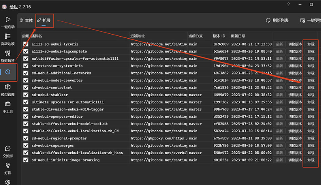The height and width of the screenshot is (185, 321).
Task: Click the question mark help icon
Action: coord(289,4)
